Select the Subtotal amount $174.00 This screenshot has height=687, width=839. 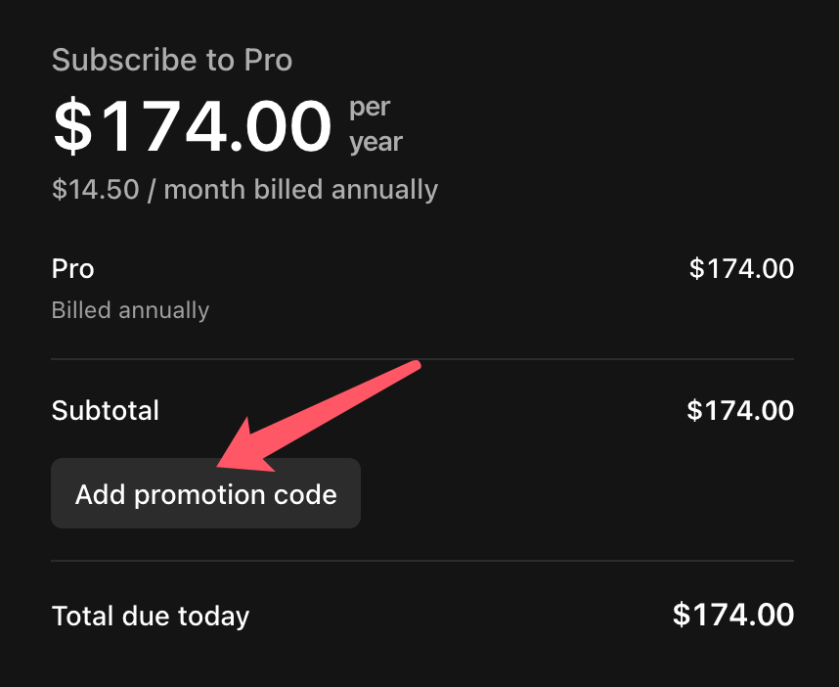pos(740,410)
